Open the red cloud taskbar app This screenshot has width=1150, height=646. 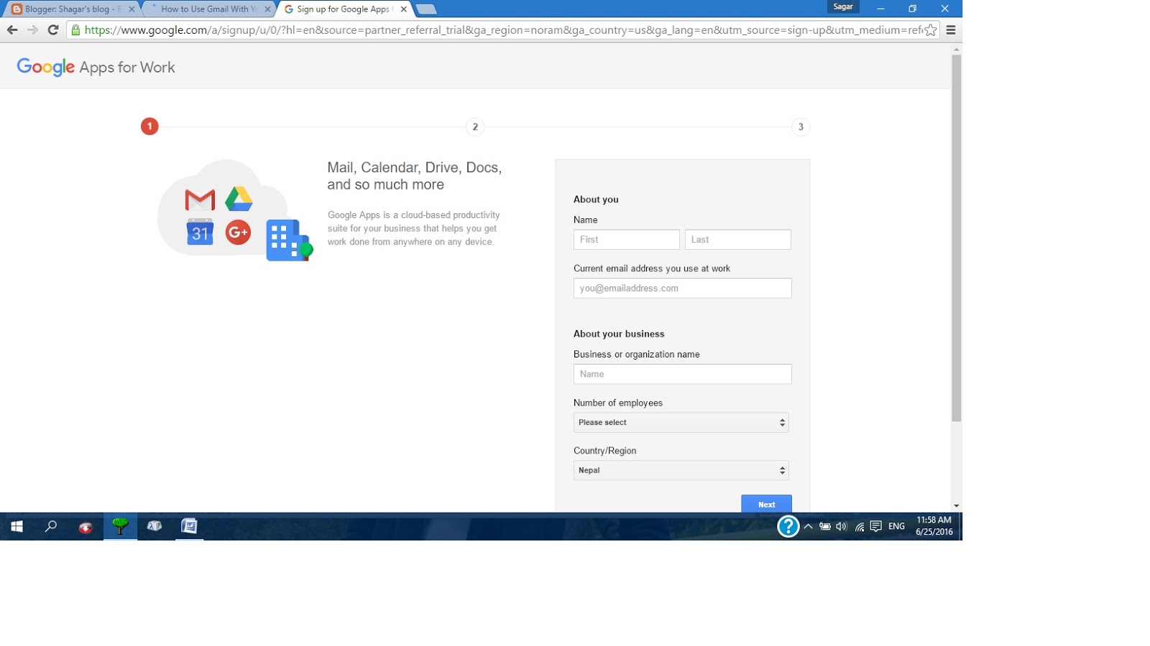[86, 527]
